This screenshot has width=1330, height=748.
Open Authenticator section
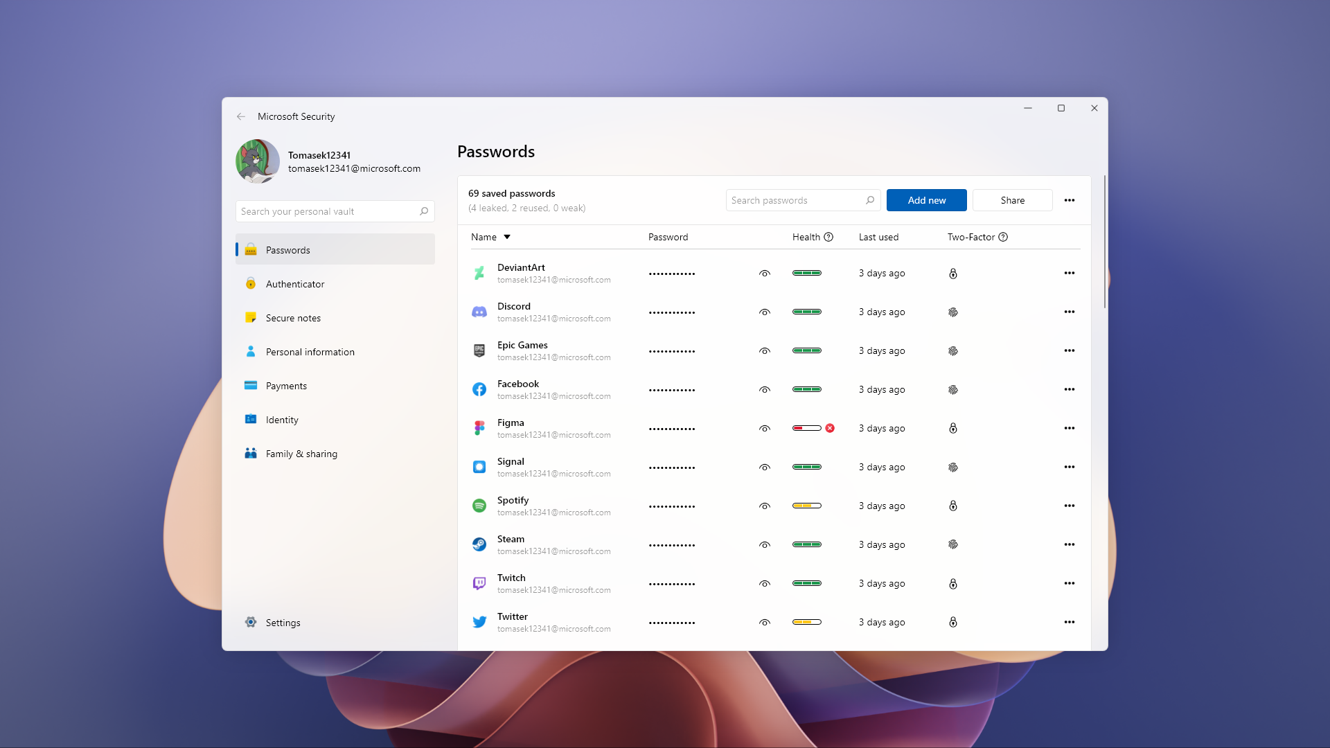point(335,284)
